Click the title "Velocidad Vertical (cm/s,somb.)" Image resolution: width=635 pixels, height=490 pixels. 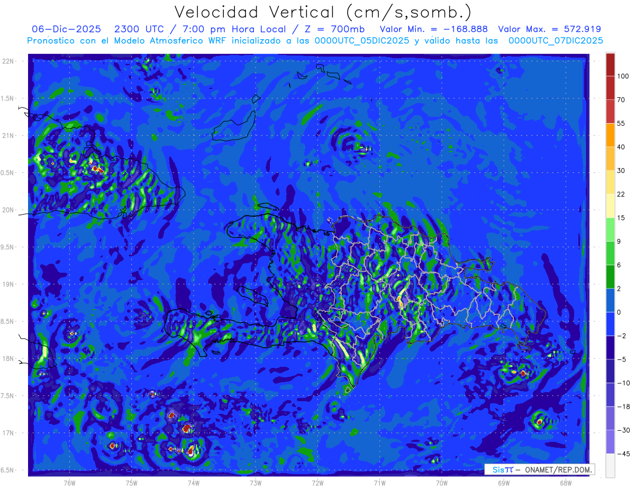point(322,13)
